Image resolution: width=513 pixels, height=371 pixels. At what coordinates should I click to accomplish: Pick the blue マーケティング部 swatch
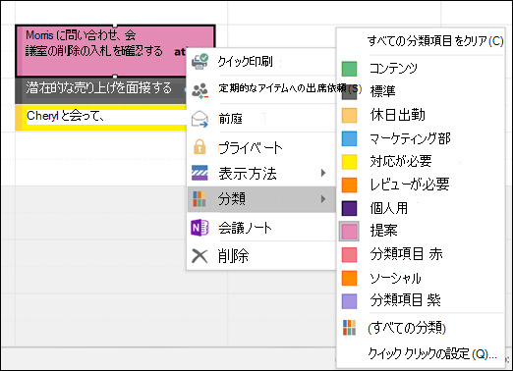349,138
